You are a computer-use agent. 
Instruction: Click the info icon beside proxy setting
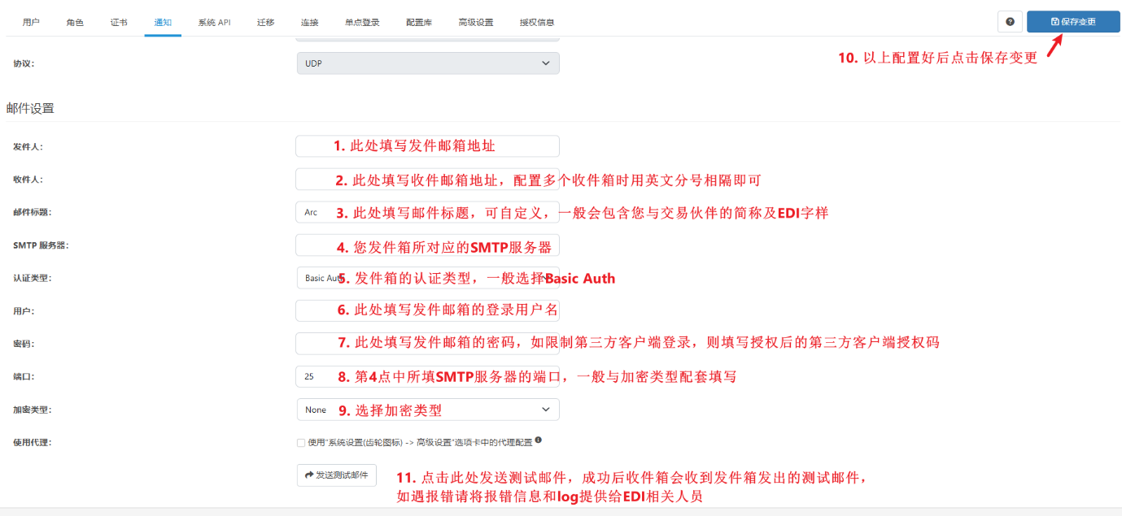(x=538, y=440)
